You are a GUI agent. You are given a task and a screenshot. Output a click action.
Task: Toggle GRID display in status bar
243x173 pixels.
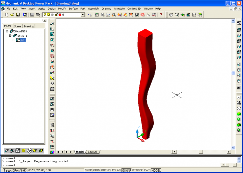96,170
